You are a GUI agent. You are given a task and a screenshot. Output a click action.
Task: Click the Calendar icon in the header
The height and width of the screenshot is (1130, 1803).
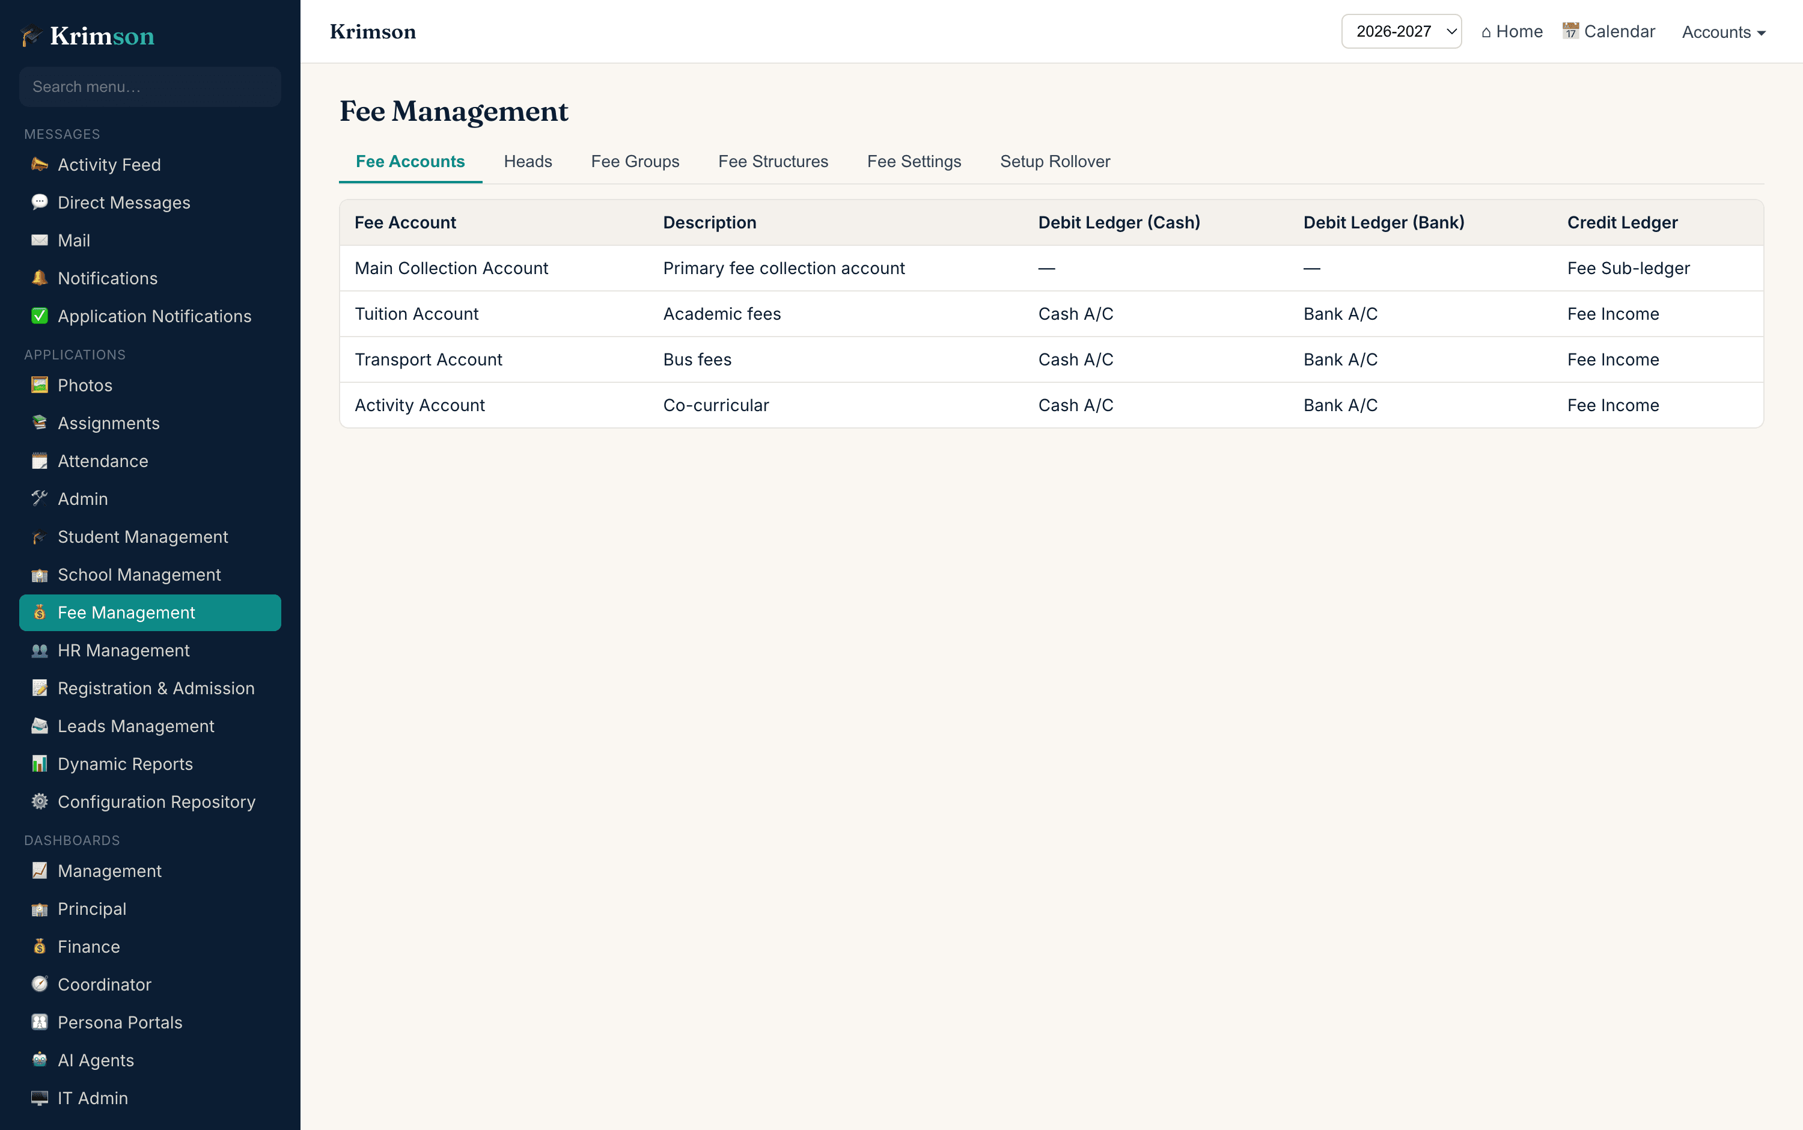click(x=1570, y=31)
